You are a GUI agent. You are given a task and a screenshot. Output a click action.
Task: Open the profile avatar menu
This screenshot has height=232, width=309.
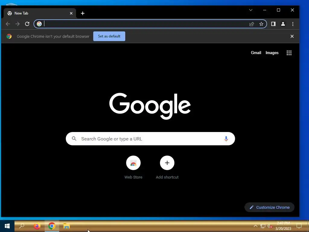283,24
